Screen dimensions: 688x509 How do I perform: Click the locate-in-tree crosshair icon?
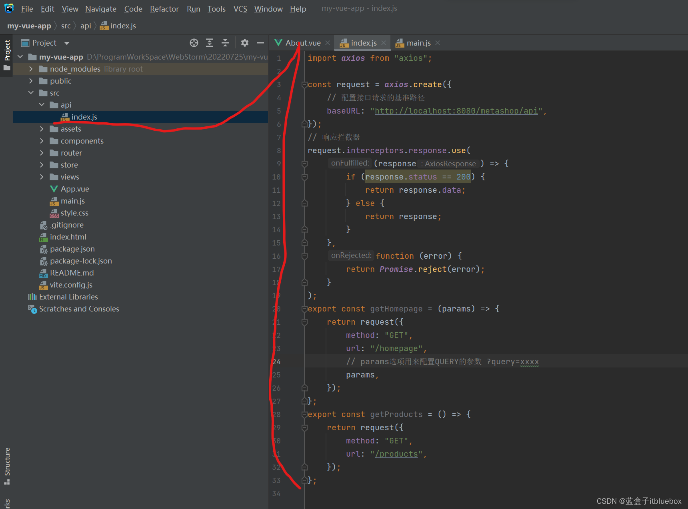pyautogui.click(x=194, y=43)
